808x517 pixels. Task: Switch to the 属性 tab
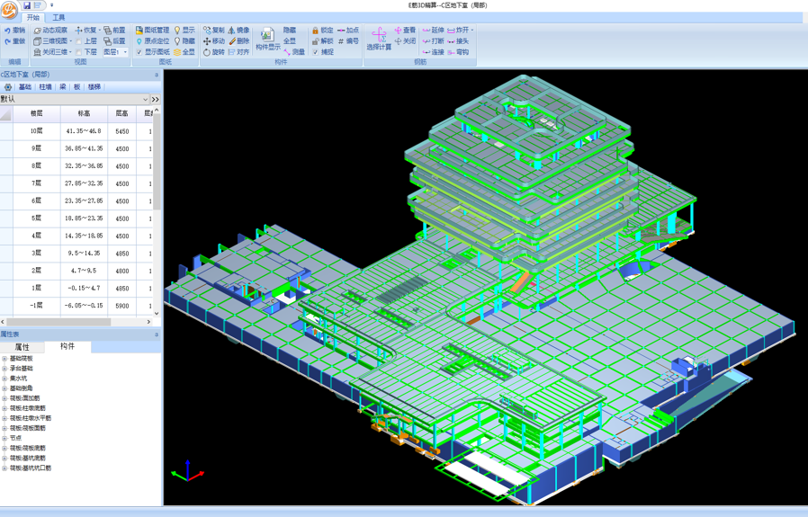pos(22,347)
